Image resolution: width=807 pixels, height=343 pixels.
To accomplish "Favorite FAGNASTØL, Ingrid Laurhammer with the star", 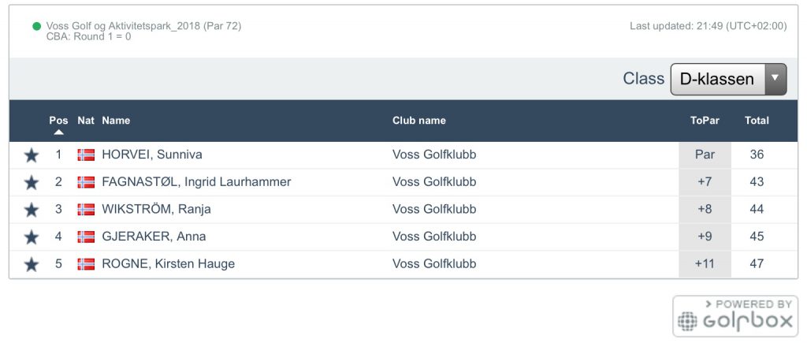I will (31, 182).
